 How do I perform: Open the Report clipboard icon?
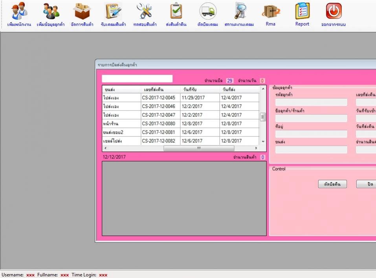(302, 15)
